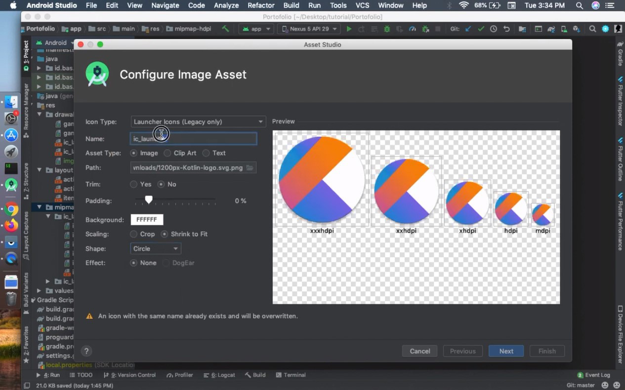The width and height of the screenshot is (625, 390).
Task: Click the Next button in Asset Studio
Action: click(506, 351)
